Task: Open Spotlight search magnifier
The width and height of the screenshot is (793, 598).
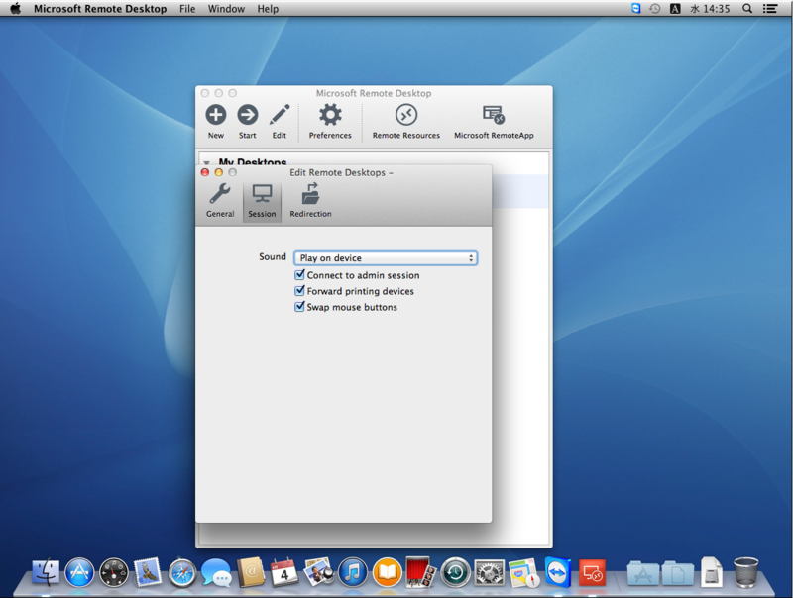Action: click(747, 9)
